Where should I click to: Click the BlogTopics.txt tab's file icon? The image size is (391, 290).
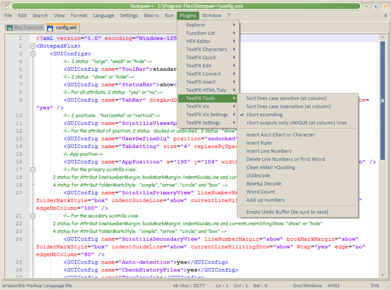click(x=9, y=28)
